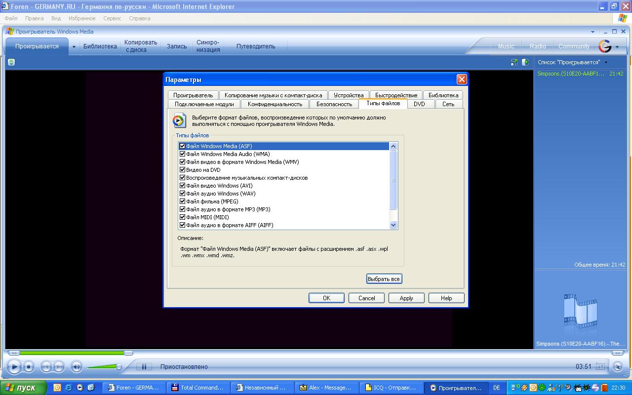Toggle Файл Windows Media (ASF) checkbox
Viewport: 632px width, 395px height.
(x=182, y=146)
